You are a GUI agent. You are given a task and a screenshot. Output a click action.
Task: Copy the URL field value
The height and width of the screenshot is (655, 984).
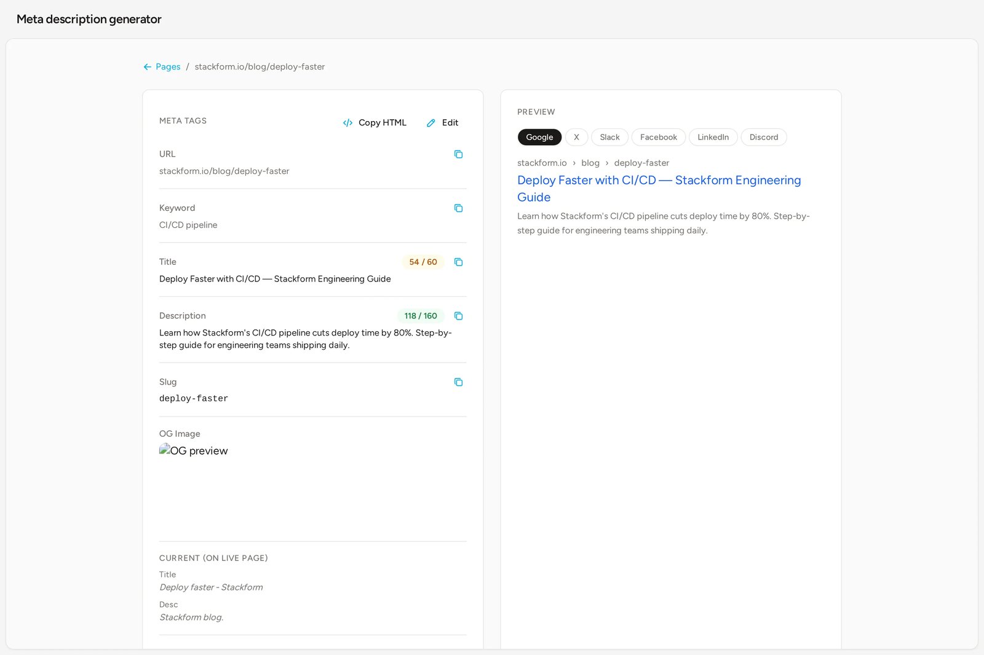pos(458,154)
